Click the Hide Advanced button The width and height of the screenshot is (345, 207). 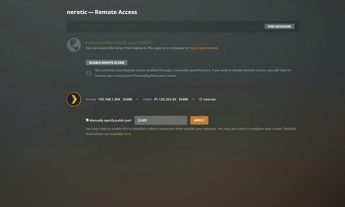[279, 26]
